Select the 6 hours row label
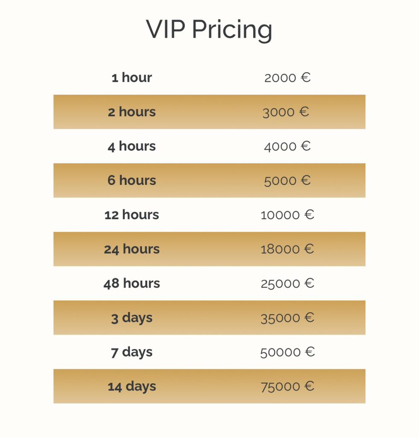Image resolution: width=419 pixels, height=438 pixels. tap(132, 181)
